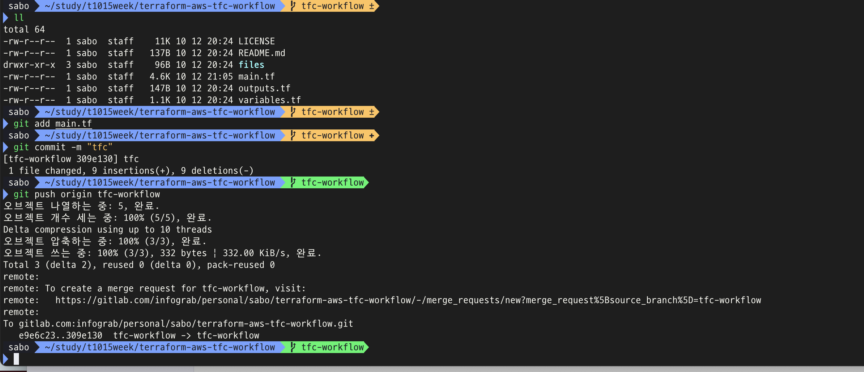
Task: Click LICENSE in the file listing
Action: coord(256,41)
